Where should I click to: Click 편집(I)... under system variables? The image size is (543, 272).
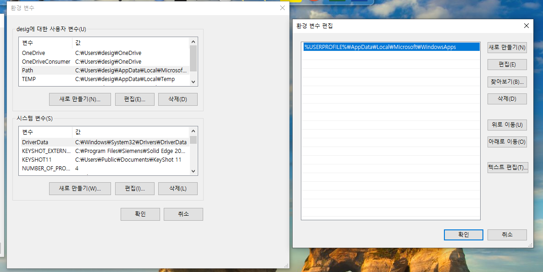[135, 188]
